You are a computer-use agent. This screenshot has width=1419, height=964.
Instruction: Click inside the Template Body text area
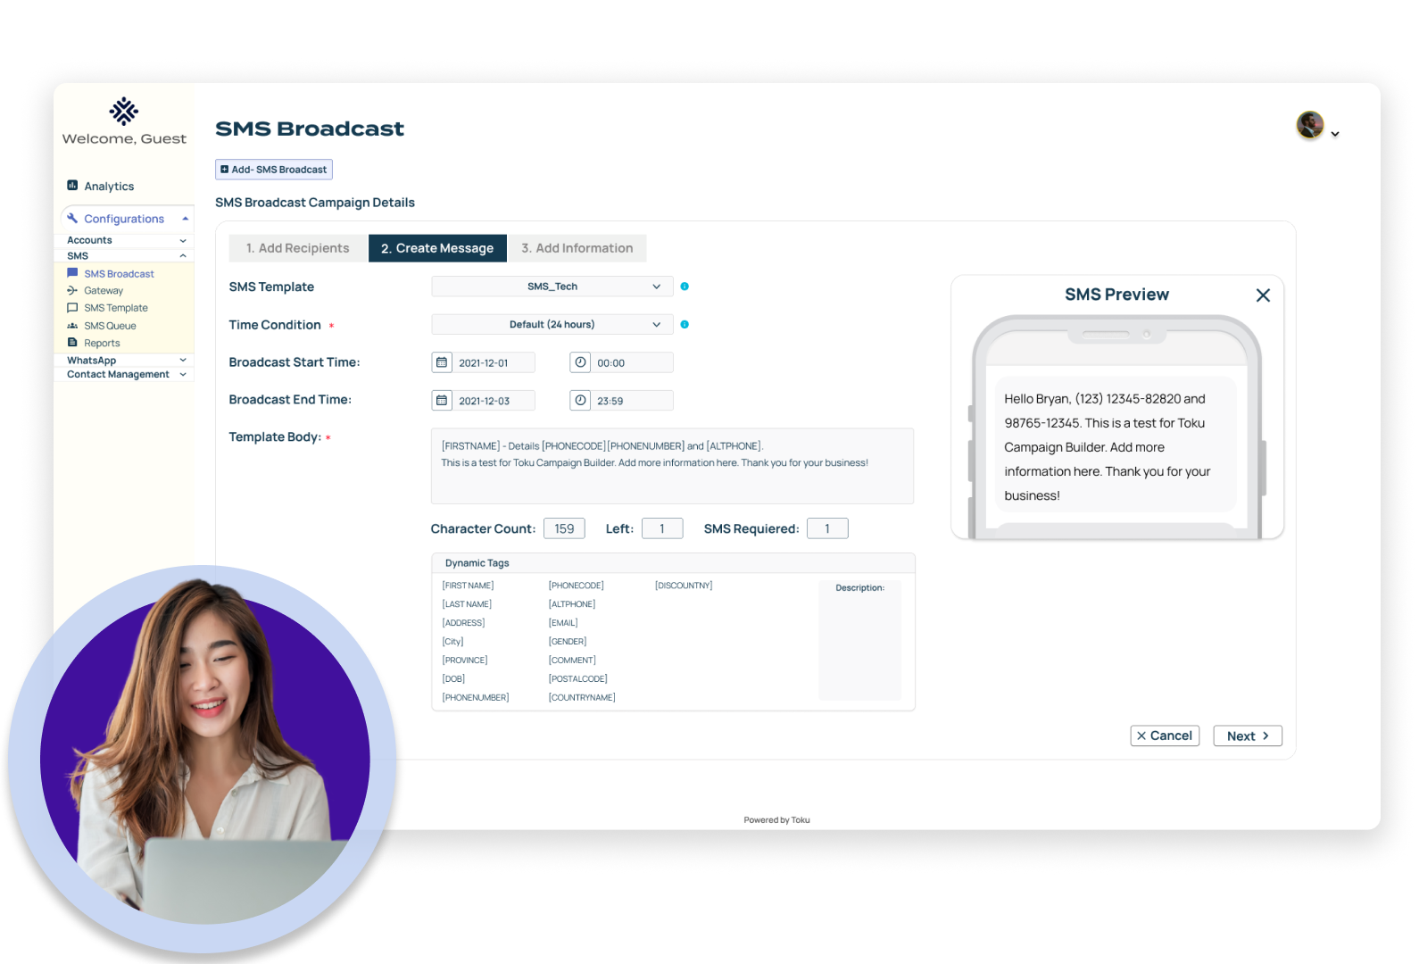pos(671,478)
